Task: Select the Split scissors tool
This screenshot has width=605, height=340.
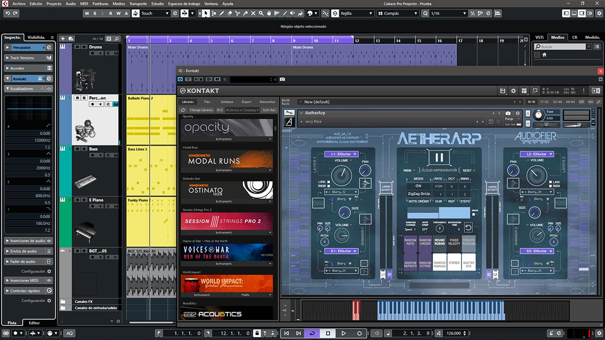Action: point(237,13)
